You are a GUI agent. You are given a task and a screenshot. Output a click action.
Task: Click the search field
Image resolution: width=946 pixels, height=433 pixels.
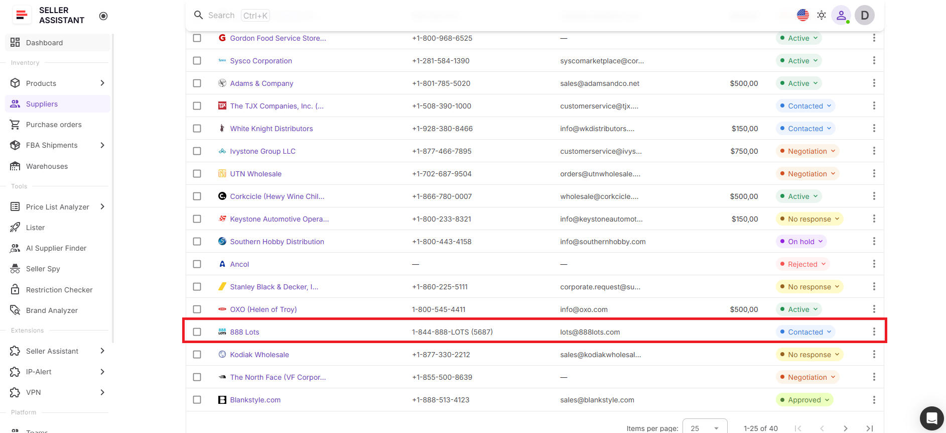pos(238,16)
